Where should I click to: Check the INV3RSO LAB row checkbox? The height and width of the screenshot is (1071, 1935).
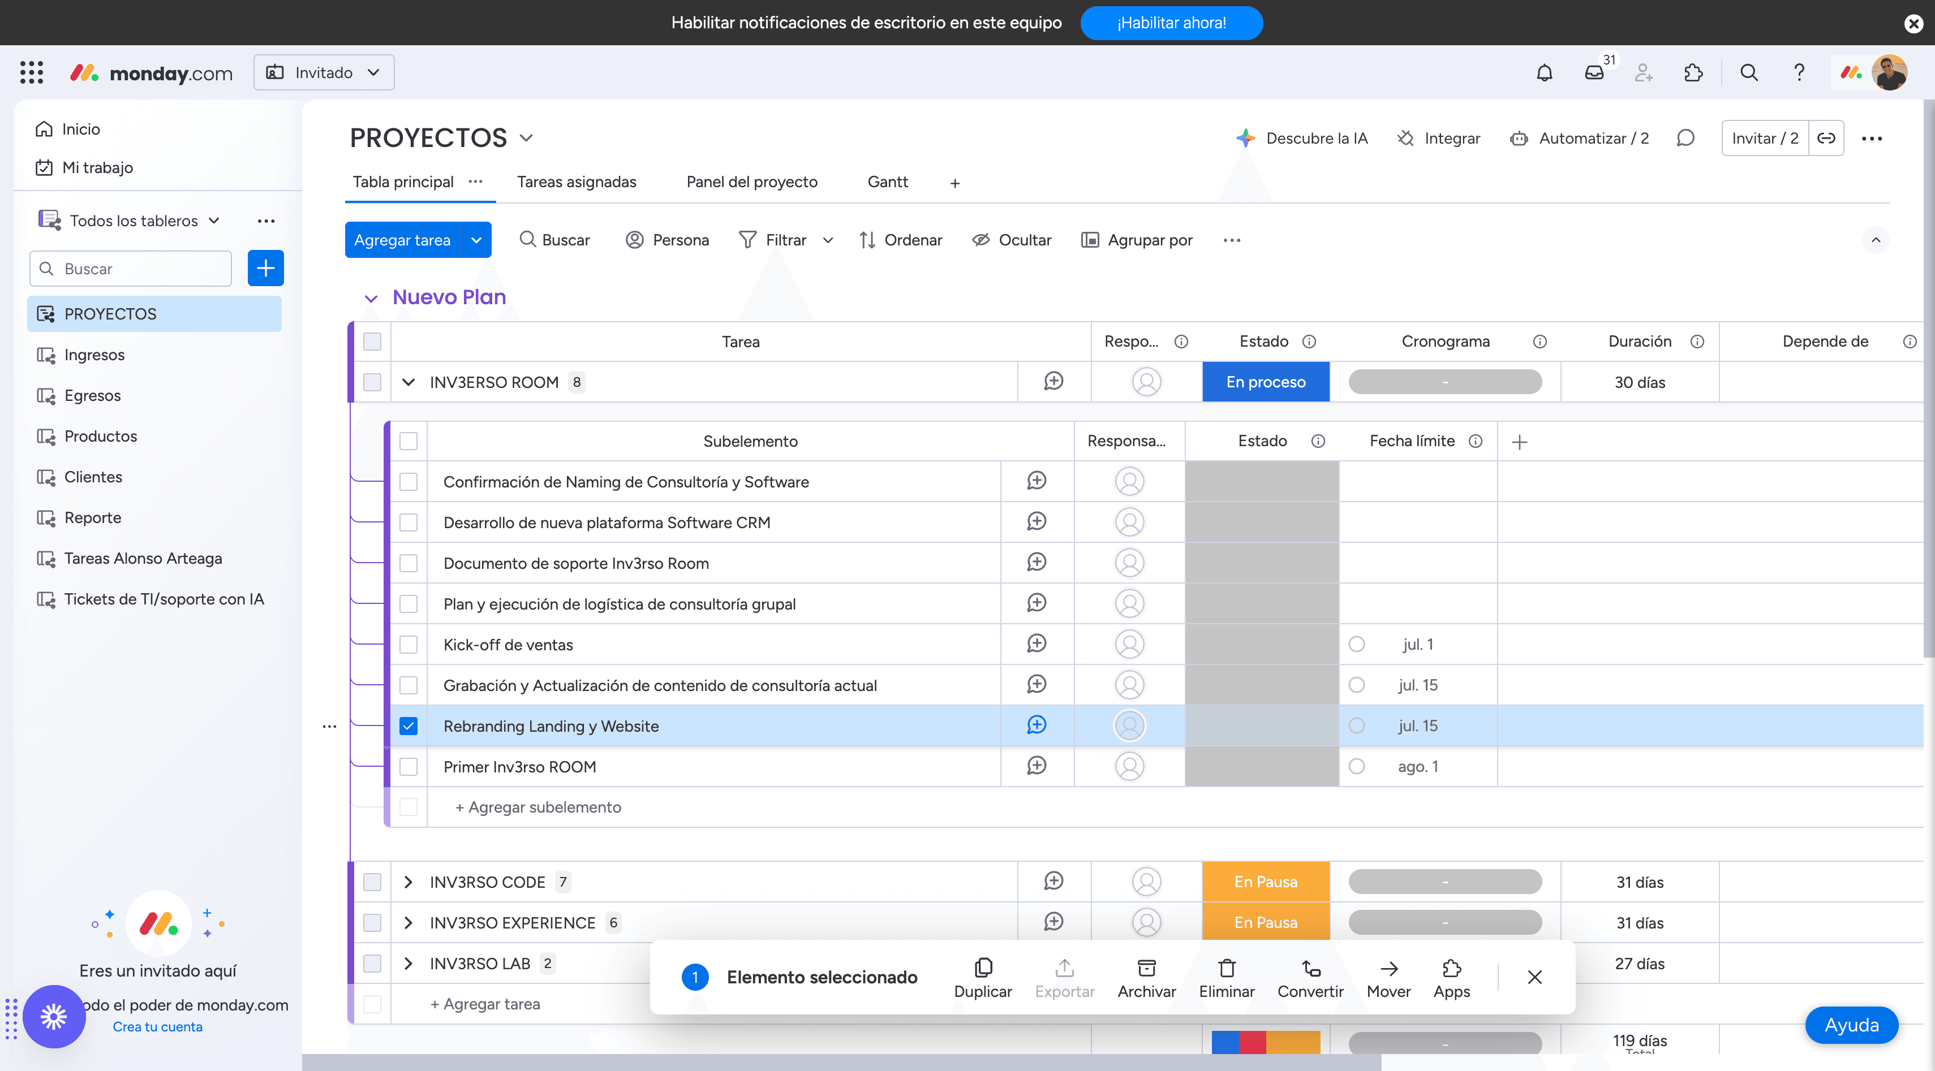point(373,963)
